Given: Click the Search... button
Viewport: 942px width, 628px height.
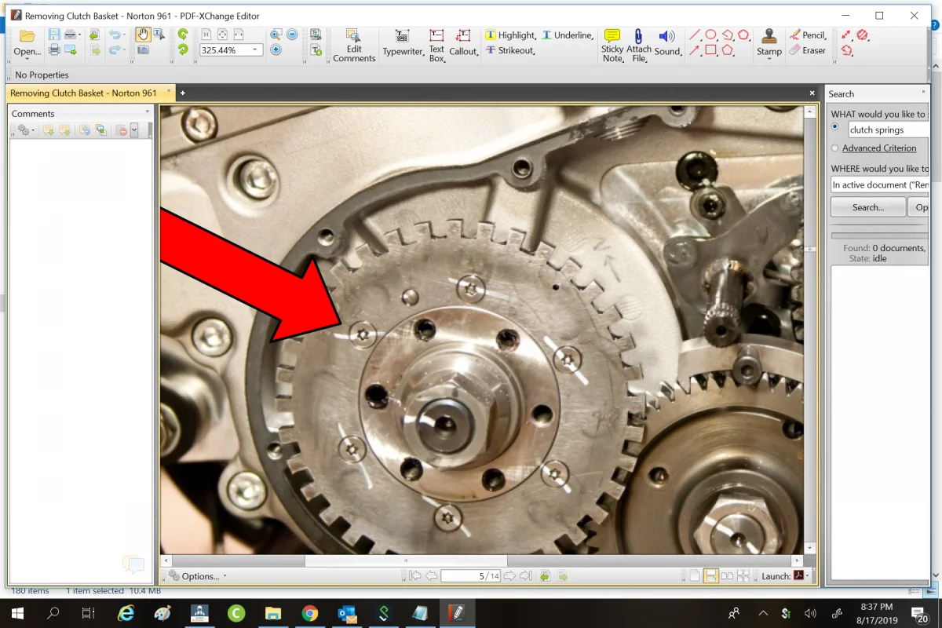Looking at the screenshot, I should click(867, 207).
